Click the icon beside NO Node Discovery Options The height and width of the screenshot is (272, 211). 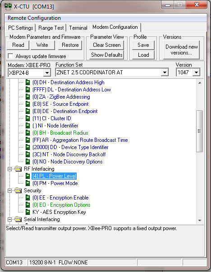28,162
